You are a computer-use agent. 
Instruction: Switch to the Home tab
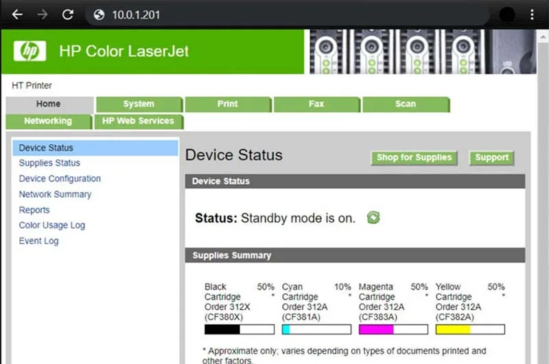click(x=49, y=104)
